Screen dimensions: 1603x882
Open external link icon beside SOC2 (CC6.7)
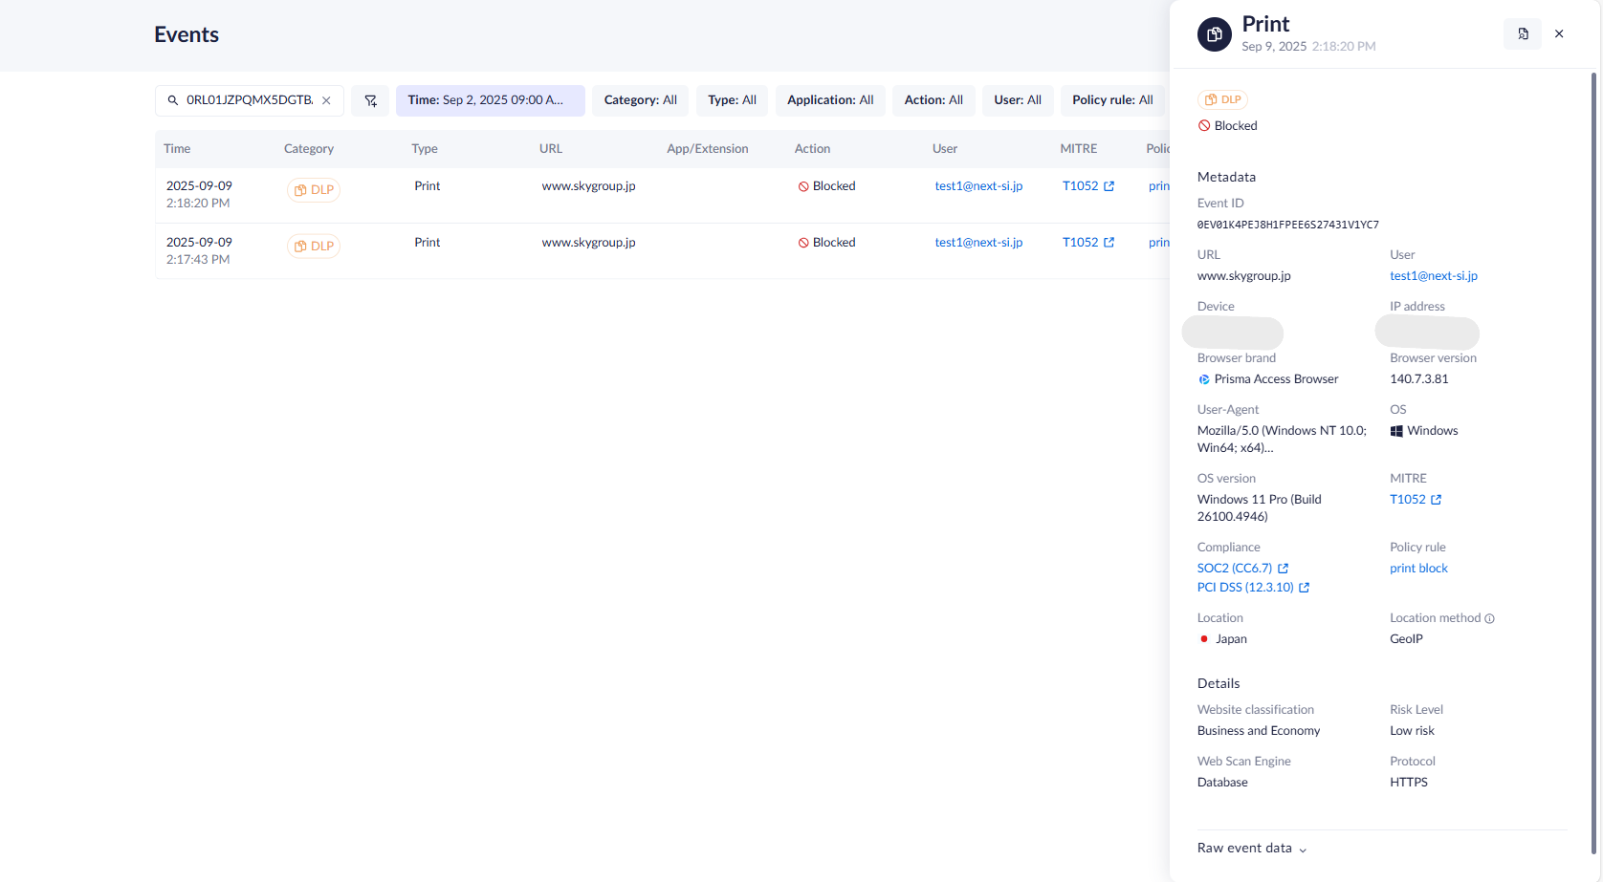1284,569
